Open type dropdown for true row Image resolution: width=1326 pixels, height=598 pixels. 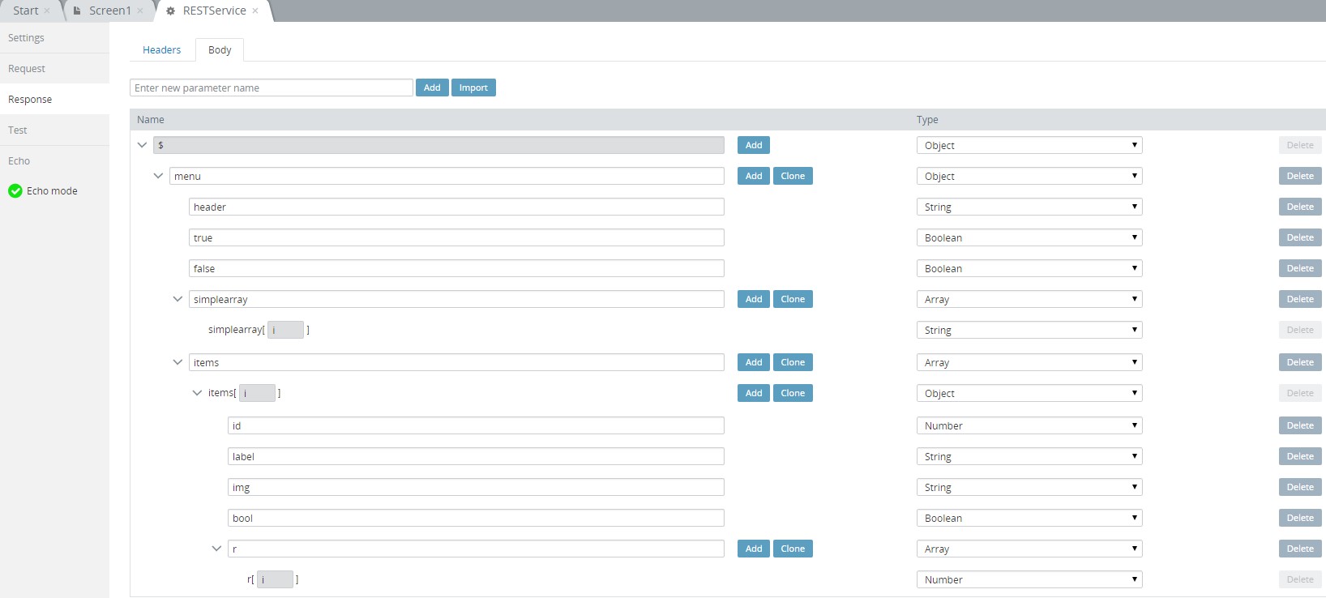pyautogui.click(x=1029, y=237)
